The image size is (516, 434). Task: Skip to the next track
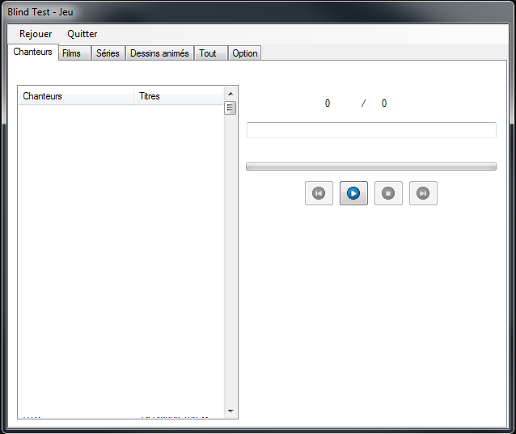coord(423,193)
